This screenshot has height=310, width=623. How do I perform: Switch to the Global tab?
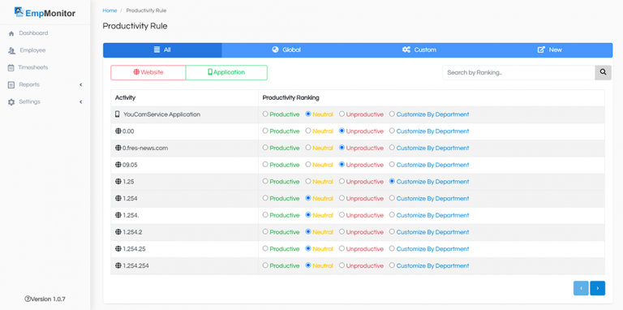click(x=286, y=50)
